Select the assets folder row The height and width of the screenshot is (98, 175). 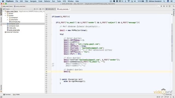click(x=24, y=13)
